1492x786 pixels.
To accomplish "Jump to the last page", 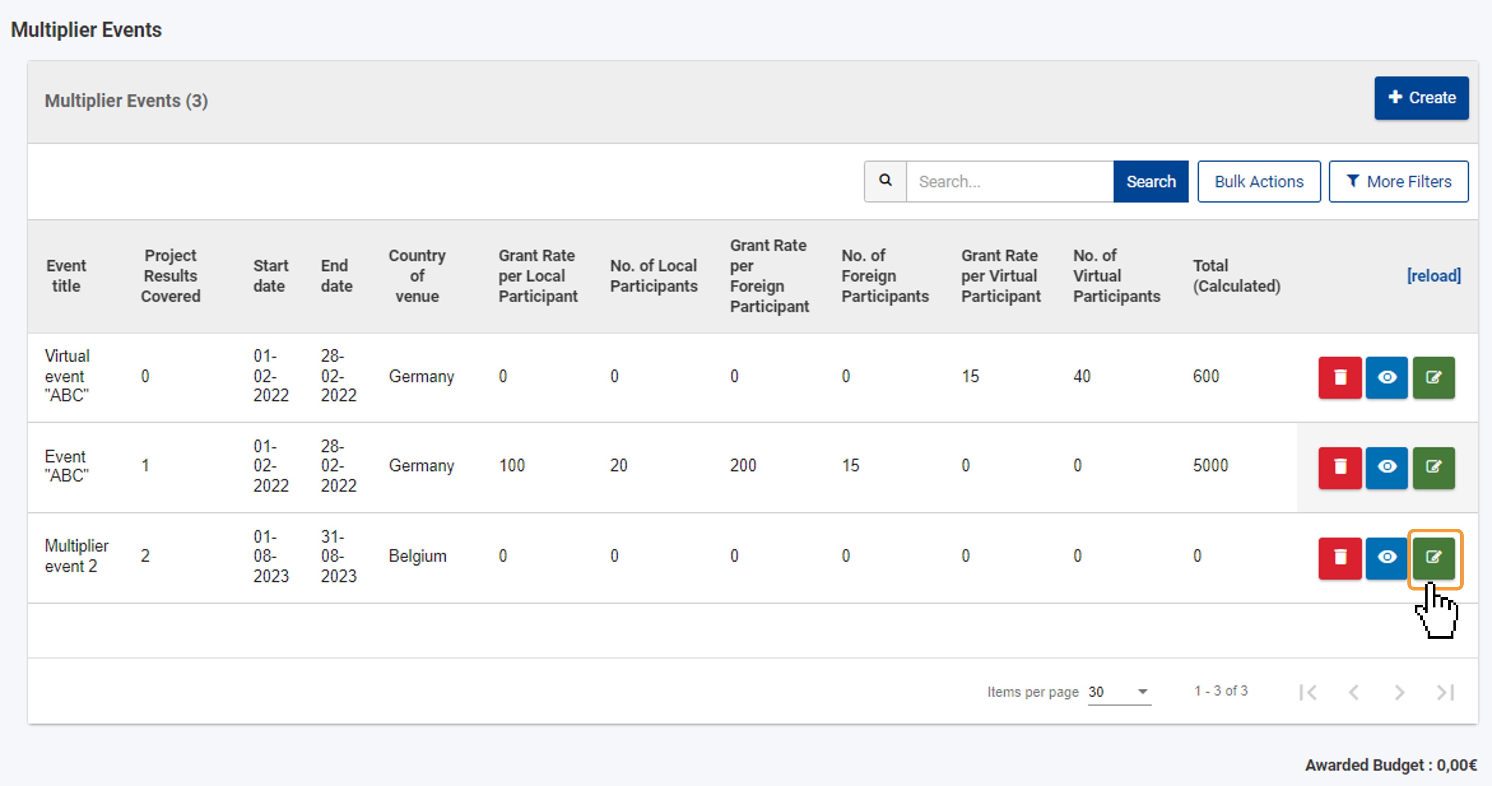I will point(1446,692).
